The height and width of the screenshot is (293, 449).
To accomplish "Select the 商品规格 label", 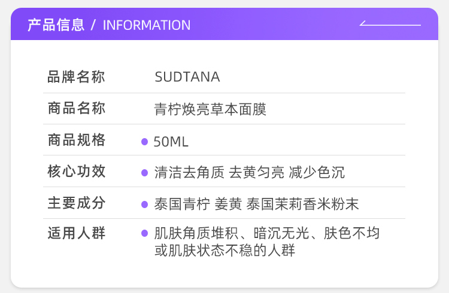I will (76, 141).
